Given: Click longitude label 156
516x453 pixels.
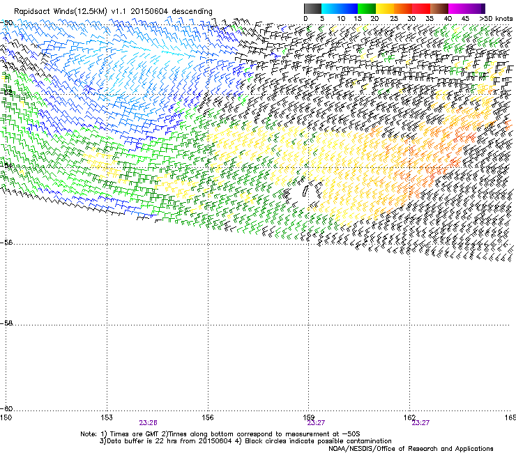Looking at the screenshot, I should (208, 417).
